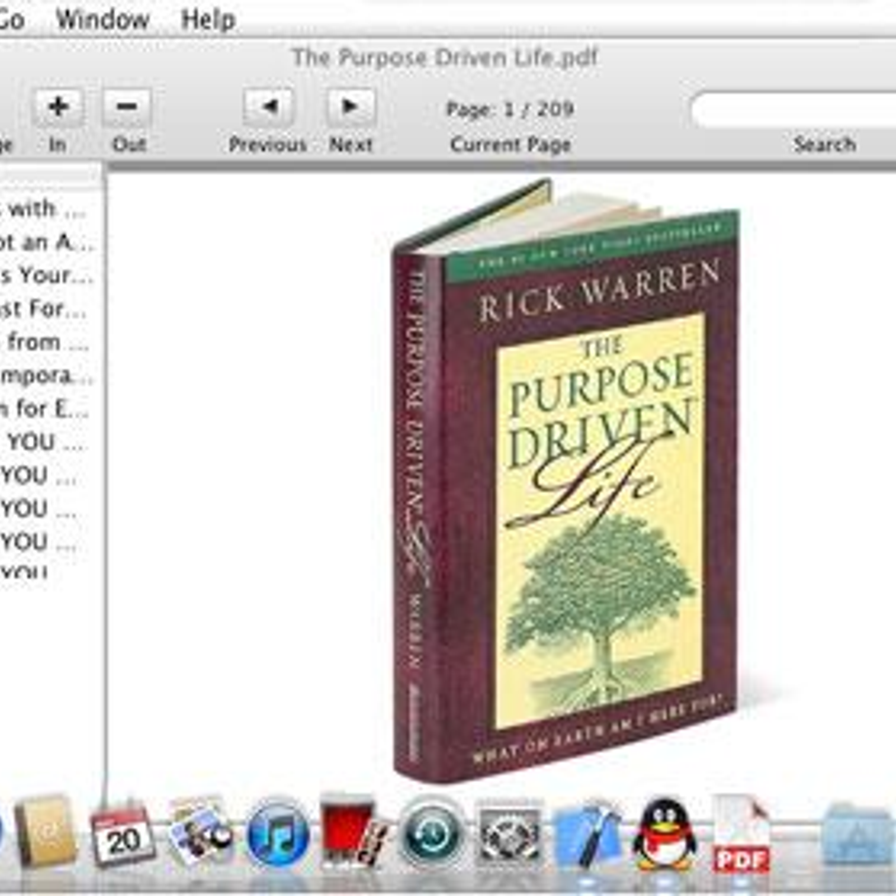896x896 pixels.
Task: Click the 'Previous' toolbar label
Action: click(268, 144)
